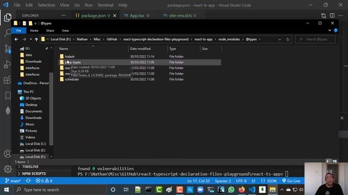Open errors and warnings count in status bar
The height and width of the screenshot is (195, 348).
coord(44,181)
